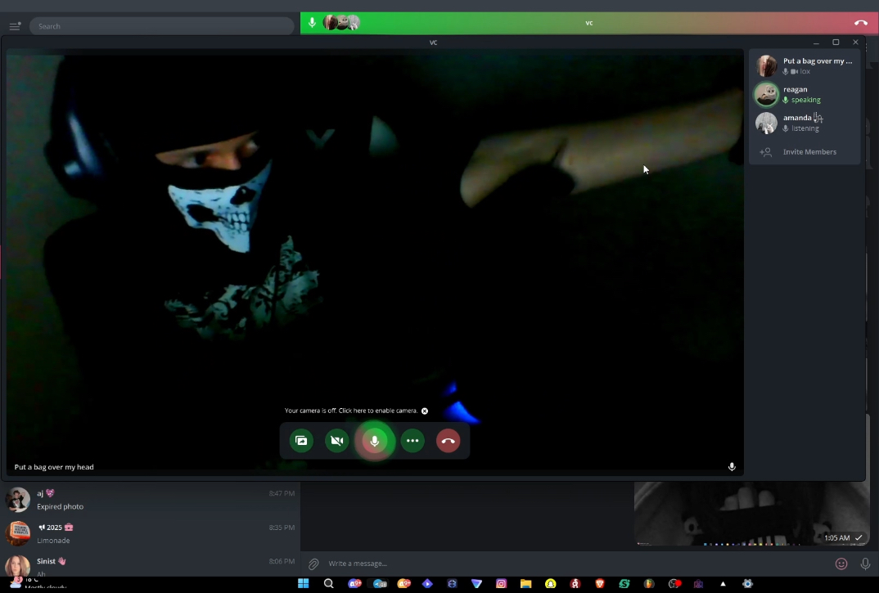This screenshot has width=879, height=593.
Task: Open the three-dot more options menu
Action: coord(412,441)
